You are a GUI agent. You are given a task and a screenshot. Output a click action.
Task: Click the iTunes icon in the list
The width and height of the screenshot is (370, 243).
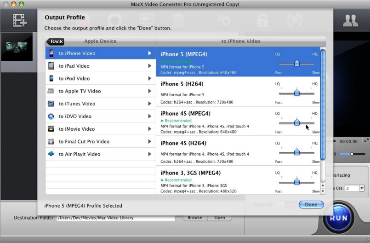click(51, 104)
